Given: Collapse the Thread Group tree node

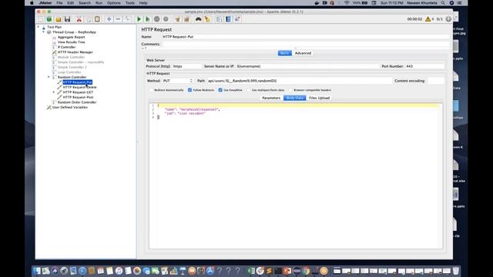Looking at the screenshot, I should 43,32.
